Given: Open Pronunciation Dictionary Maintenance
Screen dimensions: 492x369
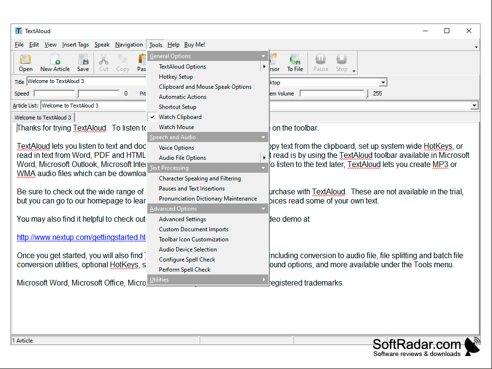Looking at the screenshot, I should (x=208, y=199).
